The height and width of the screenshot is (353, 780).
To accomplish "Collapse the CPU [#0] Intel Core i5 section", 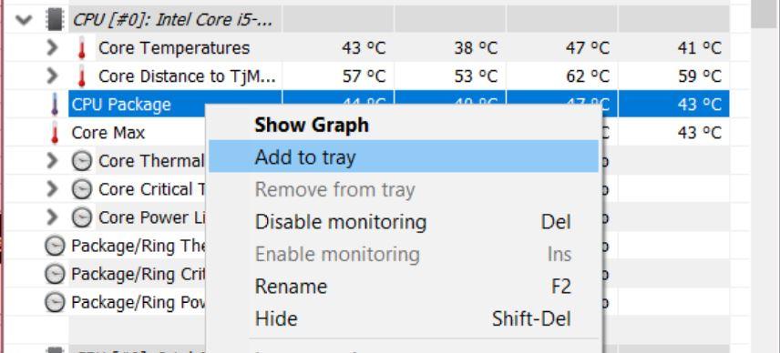I will 24,20.
